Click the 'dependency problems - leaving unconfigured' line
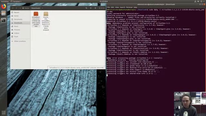 pos(128,60)
